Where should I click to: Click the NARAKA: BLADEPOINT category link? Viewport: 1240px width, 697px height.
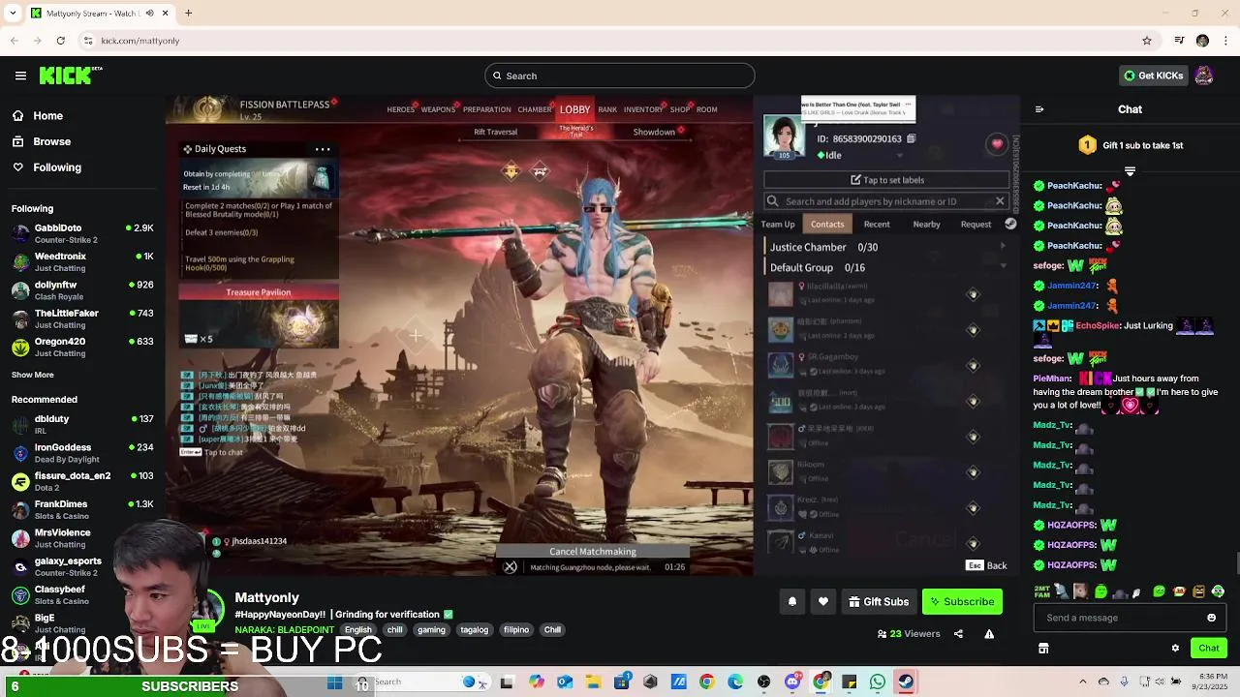coord(285,629)
